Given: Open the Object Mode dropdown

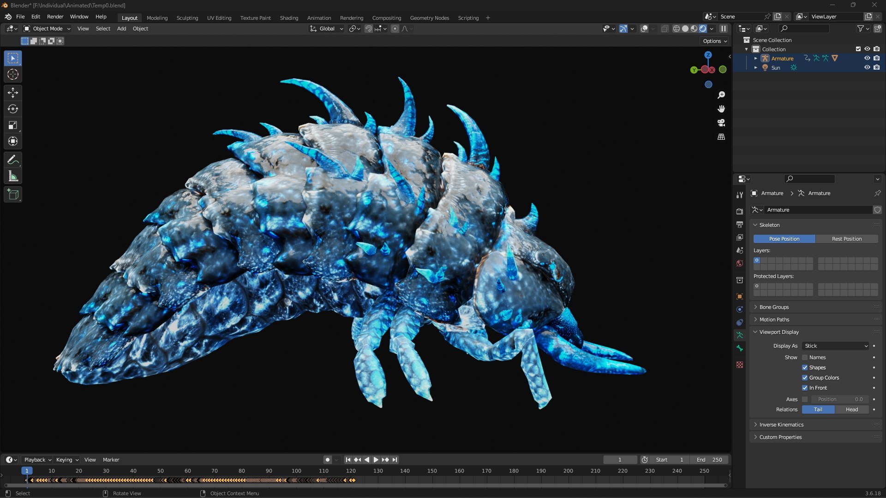Looking at the screenshot, I should 47,29.
